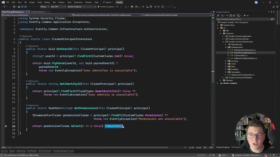280x157 pixels.
Task: Click the Visual Studio logo icon
Action: click(3, 2)
